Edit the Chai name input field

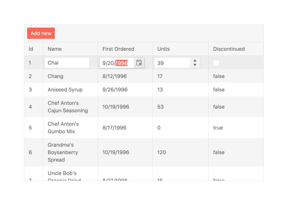(67, 63)
